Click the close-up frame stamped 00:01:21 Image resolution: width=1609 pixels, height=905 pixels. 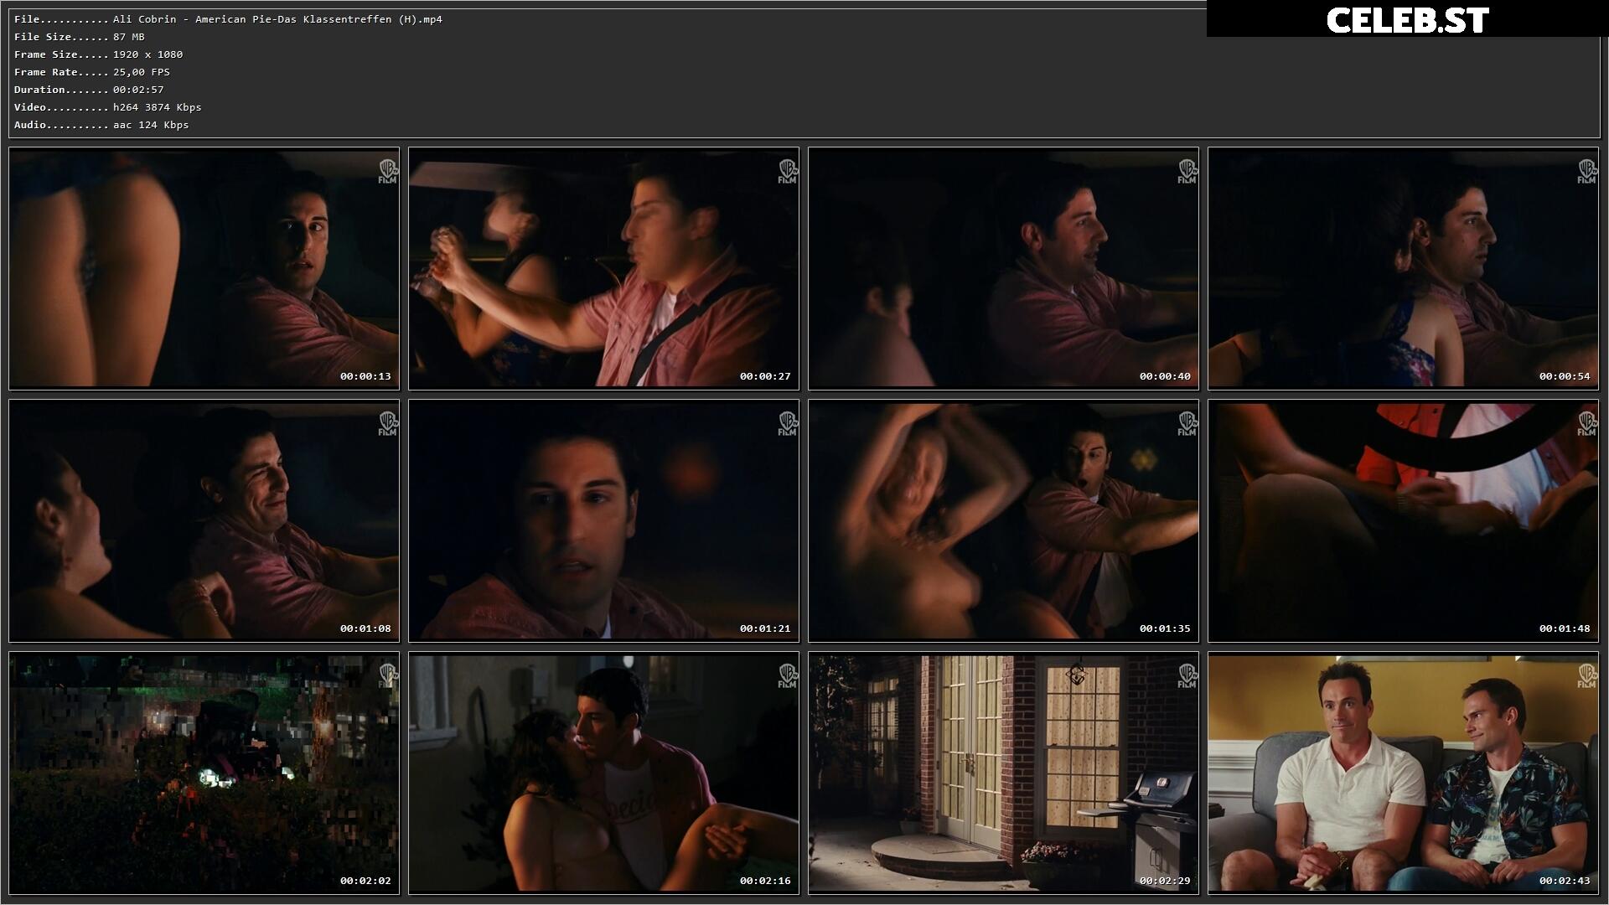(603, 520)
